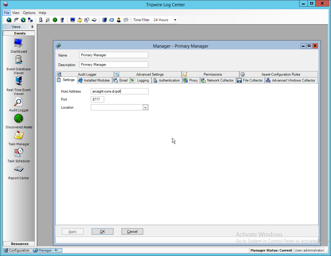
Task: Open Real-Time Event Viewer in the sidebar
Action: click(18, 86)
